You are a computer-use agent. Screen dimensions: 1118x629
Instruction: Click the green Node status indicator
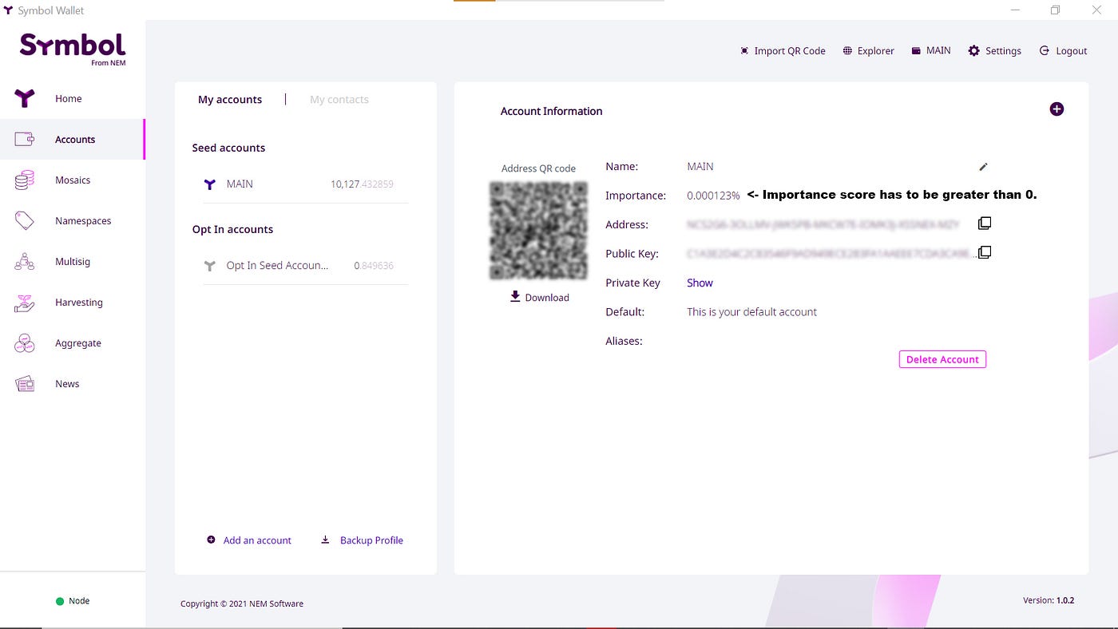60,601
